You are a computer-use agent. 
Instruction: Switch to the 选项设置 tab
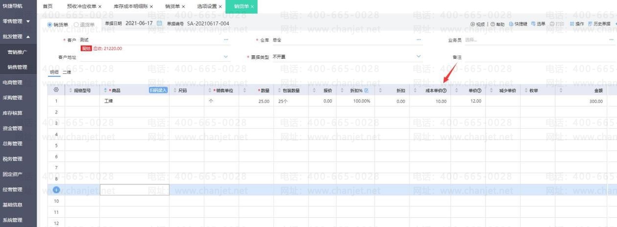click(x=207, y=7)
